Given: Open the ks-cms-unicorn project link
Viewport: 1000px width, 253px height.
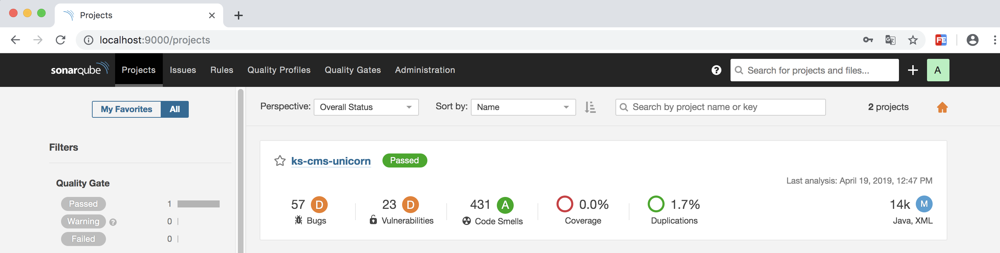Looking at the screenshot, I should coord(331,161).
